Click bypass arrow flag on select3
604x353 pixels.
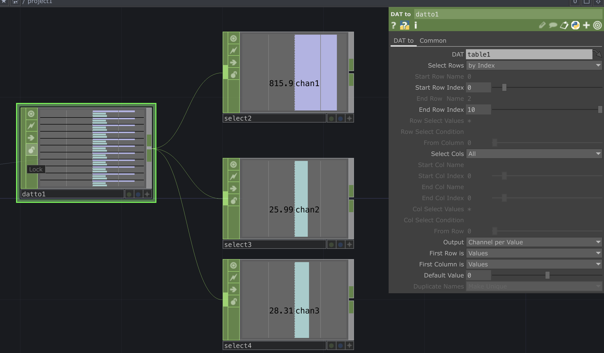[x=233, y=189]
